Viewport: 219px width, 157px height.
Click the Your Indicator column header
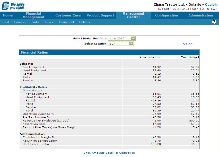[x=150, y=57]
